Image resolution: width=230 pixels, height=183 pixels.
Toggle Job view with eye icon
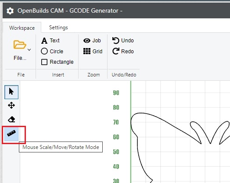[92, 41]
